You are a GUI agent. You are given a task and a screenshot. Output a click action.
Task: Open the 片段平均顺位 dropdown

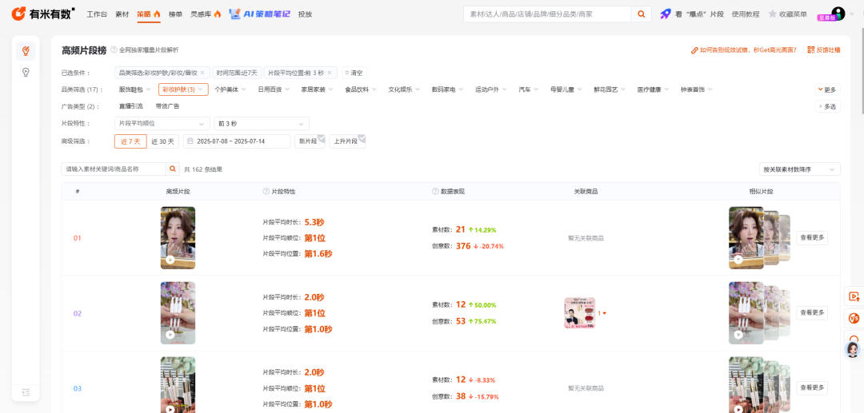tap(162, 124)
